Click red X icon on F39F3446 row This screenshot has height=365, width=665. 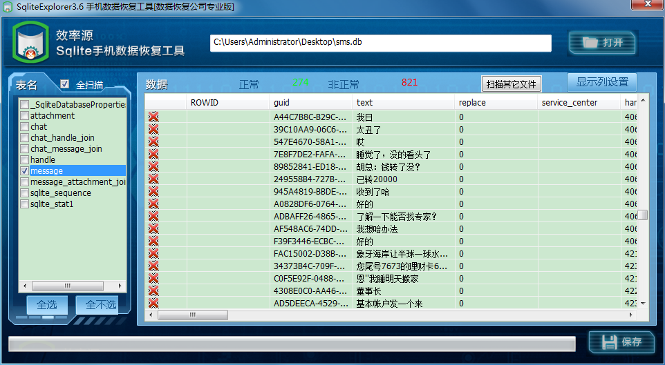pos(153,241)
